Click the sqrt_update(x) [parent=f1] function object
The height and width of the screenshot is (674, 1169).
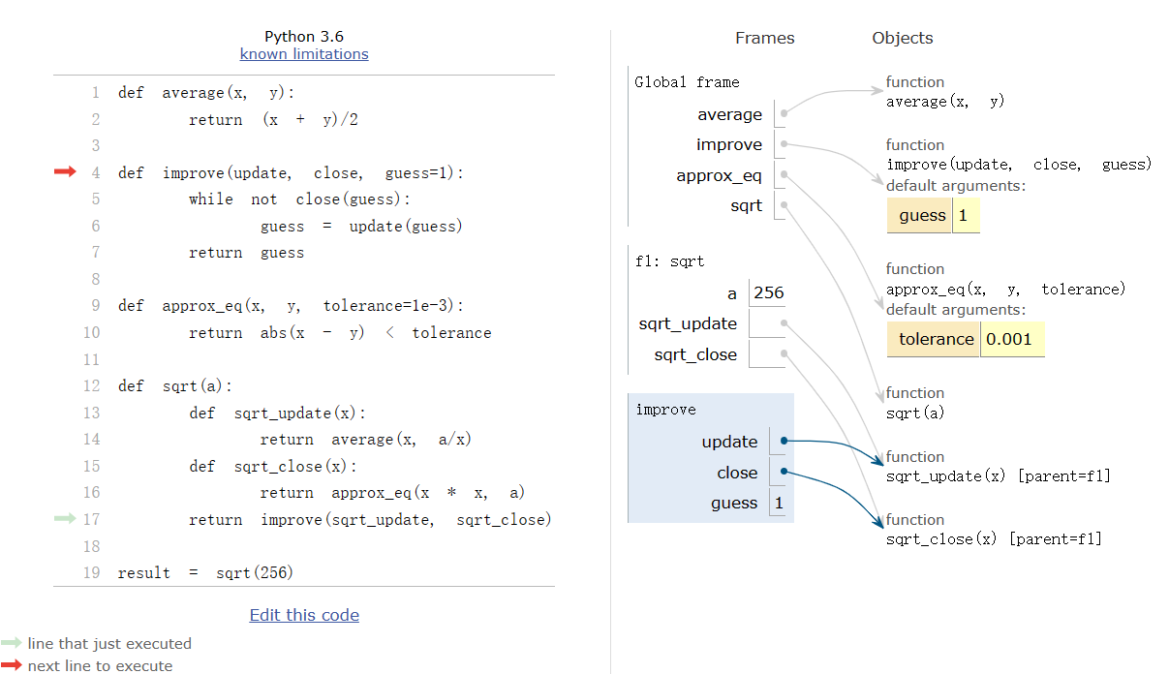click(998, 475)
